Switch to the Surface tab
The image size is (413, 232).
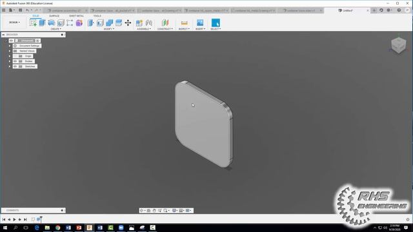click(x=54, y=16)
